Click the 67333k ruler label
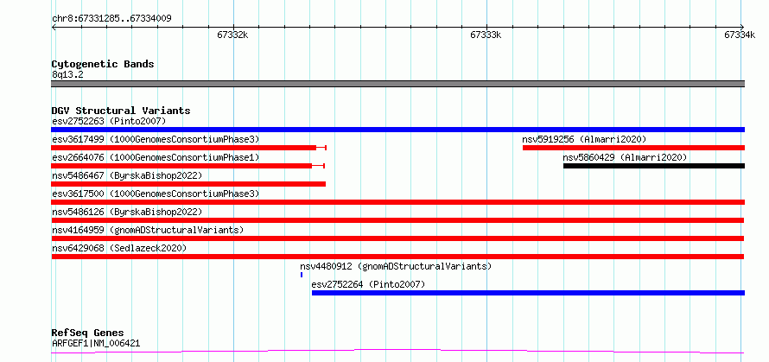The height and width of the screenshot is (362, 769). (486, 35)
